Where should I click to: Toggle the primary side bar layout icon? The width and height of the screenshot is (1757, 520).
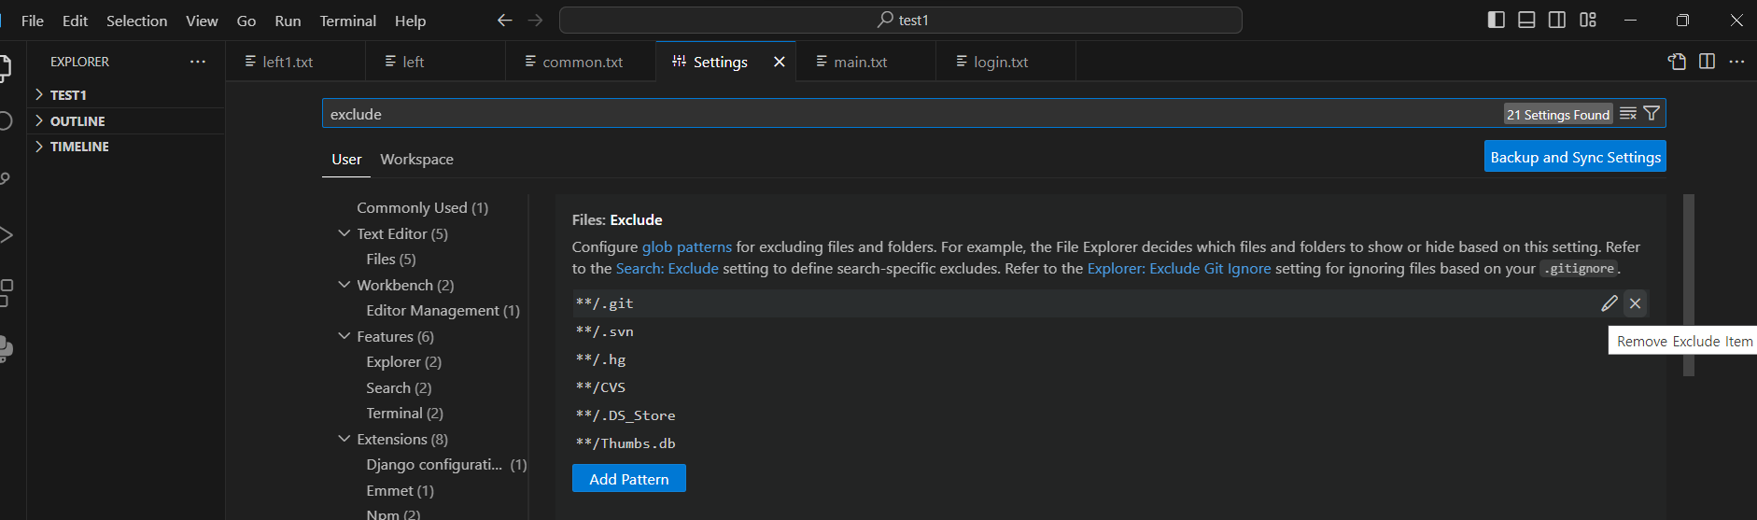1496,21
